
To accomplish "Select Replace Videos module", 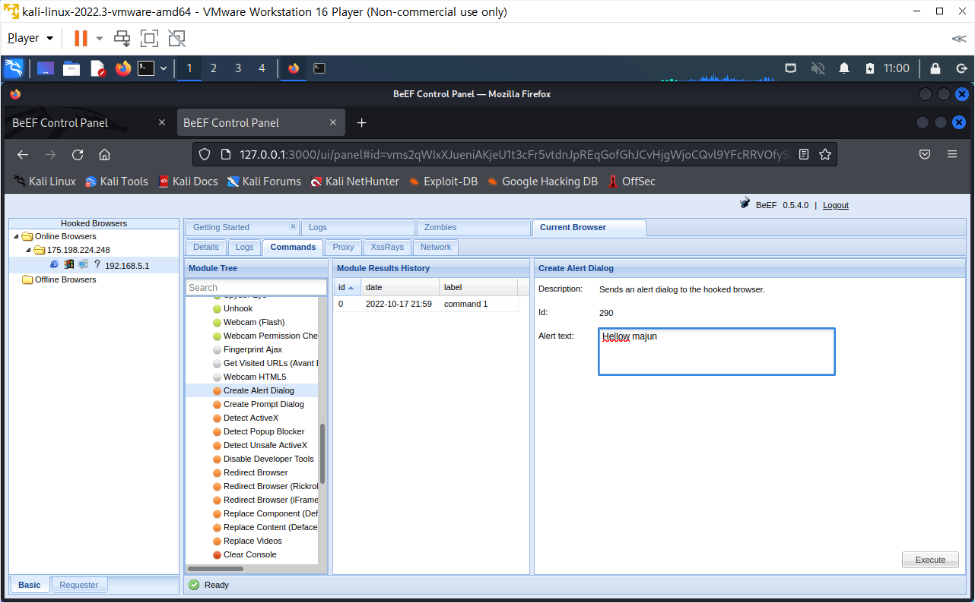I will (252, 541).
